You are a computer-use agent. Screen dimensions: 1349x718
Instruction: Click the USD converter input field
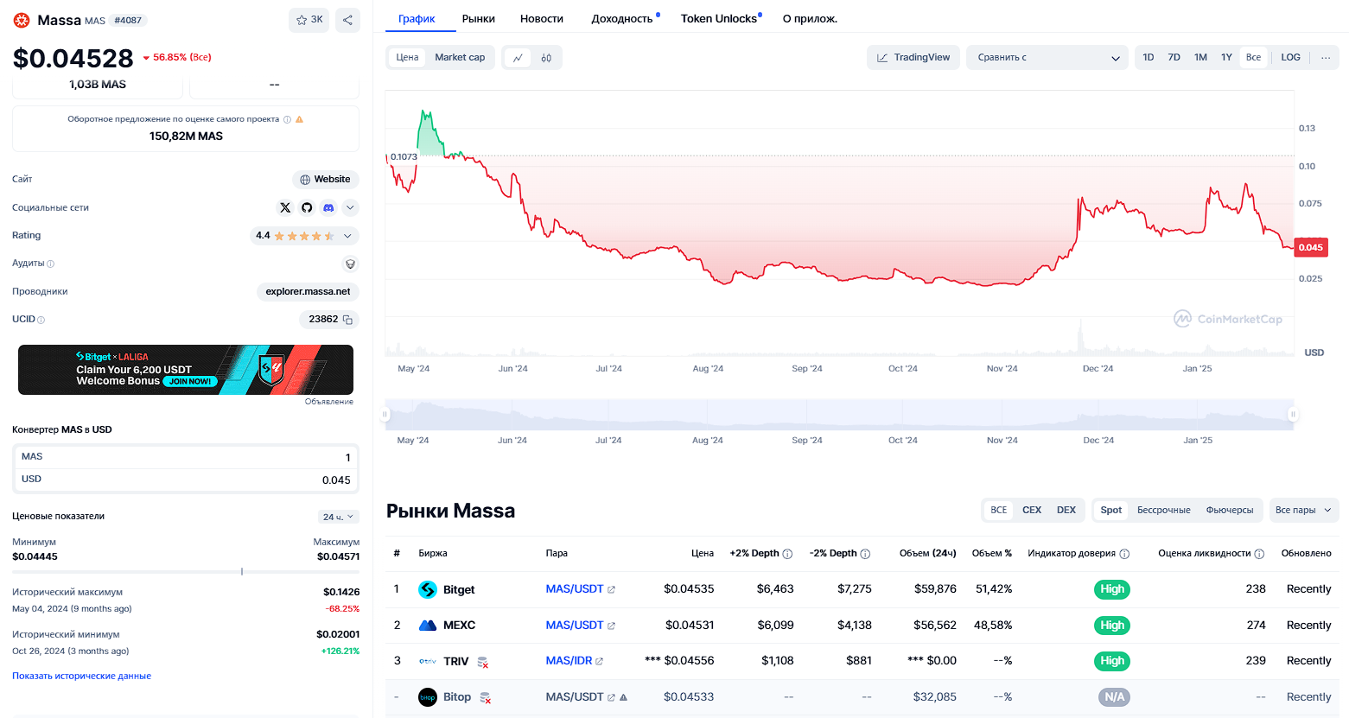pos(186,480)
